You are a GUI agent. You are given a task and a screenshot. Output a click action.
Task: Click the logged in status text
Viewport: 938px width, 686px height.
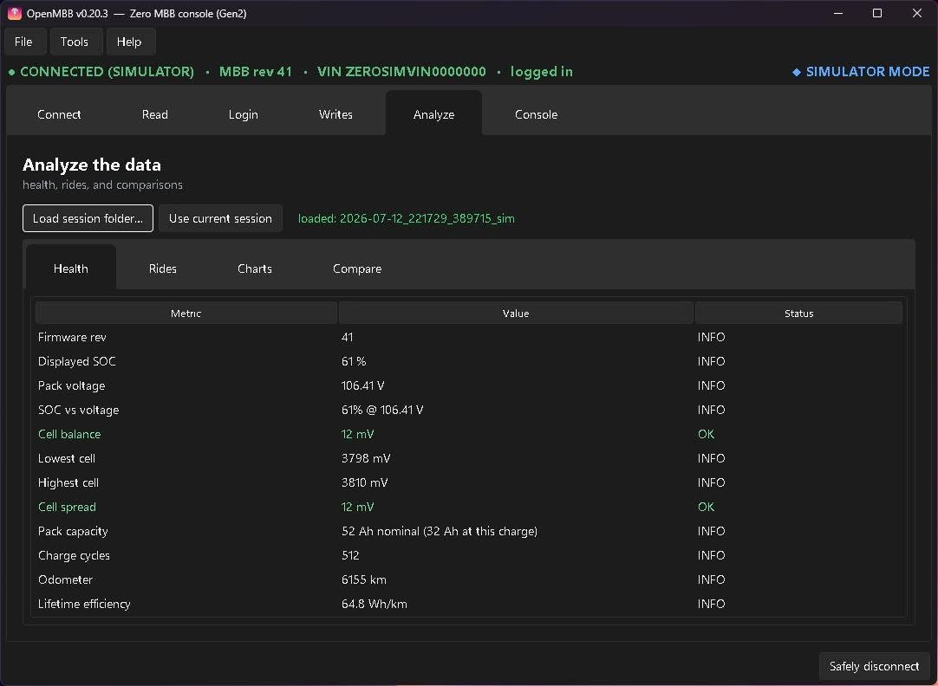pyautogui.click(x=541, y=72)
